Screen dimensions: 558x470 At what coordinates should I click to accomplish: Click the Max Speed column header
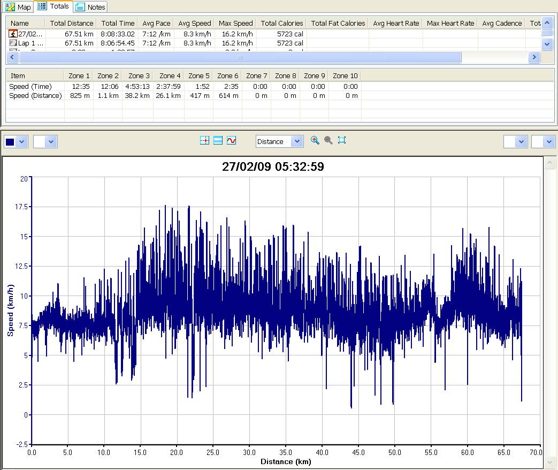(235, 23)
